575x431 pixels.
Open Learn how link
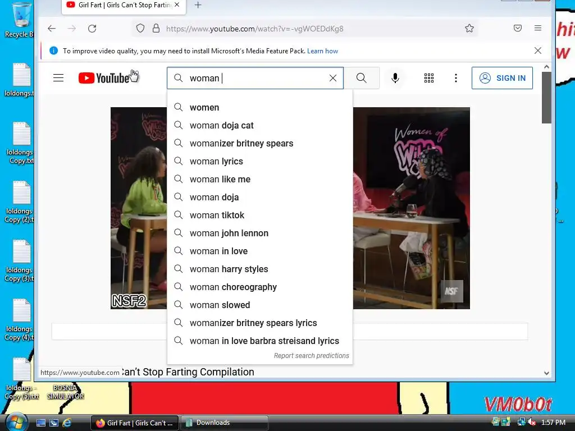tap(323, 51)
